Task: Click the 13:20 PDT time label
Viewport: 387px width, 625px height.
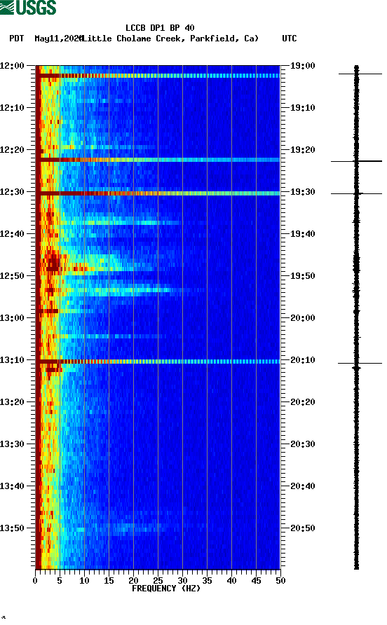Action: [13, 402]
